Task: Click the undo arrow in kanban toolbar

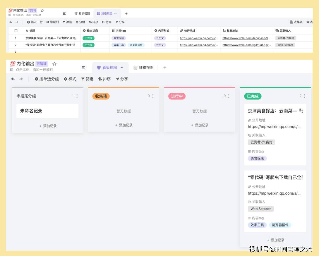Action: click(13, 79)
